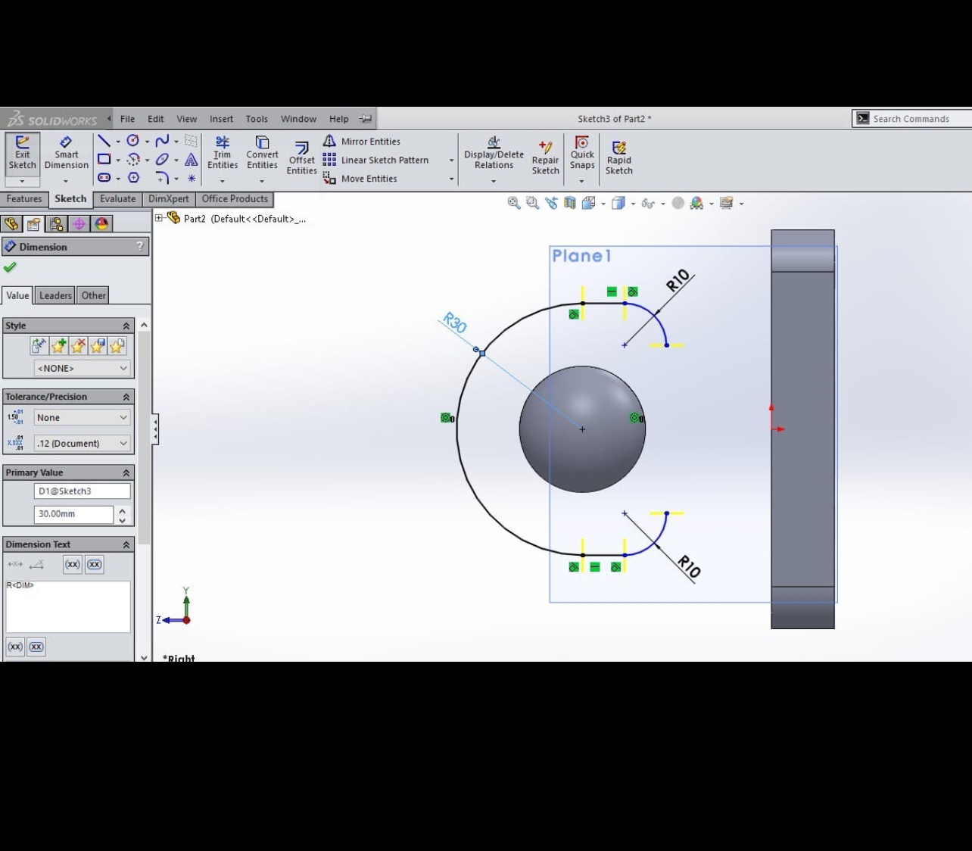Viewport: 972px width, 851px height.
Task: Click the 30.00mm value field
Action: point(73,514)
